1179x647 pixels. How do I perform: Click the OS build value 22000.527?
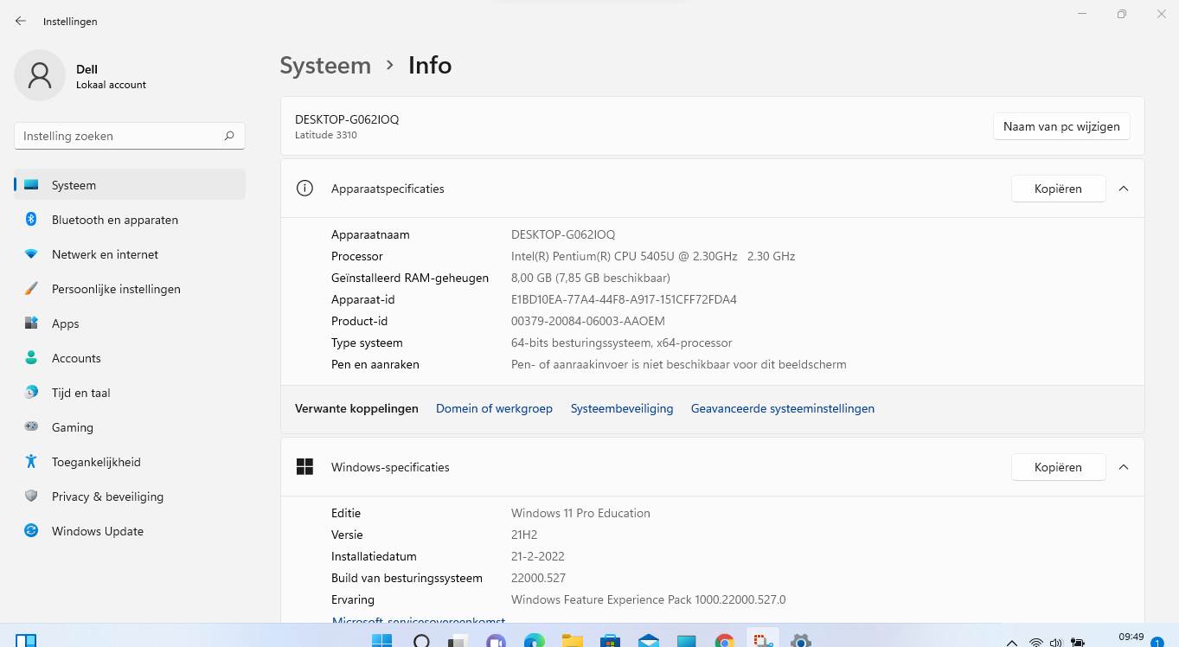[x=538, y=578]
